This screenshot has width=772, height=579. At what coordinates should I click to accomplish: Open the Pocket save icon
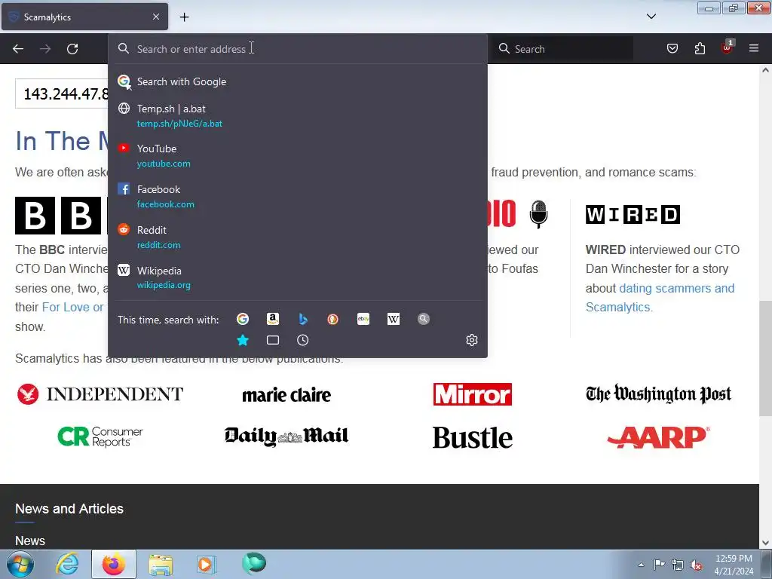(672, 48)
